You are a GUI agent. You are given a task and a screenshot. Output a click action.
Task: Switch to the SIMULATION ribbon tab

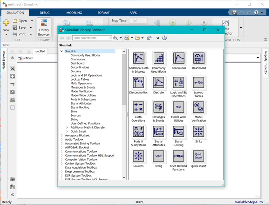15,13
